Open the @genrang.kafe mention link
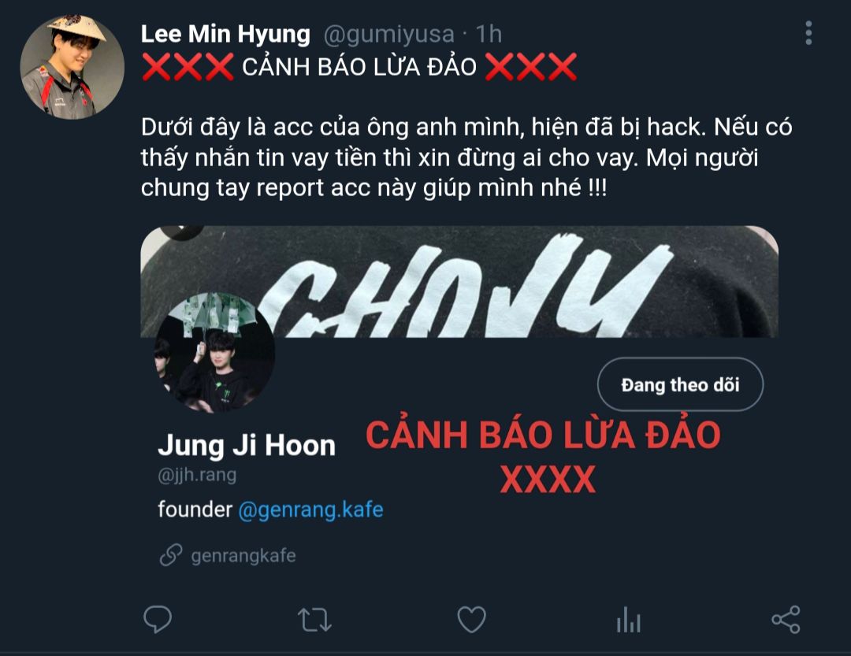 (310, 510)
